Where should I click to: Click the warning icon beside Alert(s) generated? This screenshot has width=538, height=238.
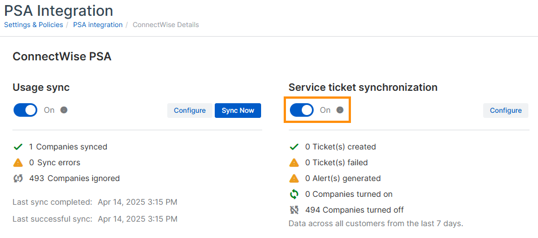click(x=294, y=178)
